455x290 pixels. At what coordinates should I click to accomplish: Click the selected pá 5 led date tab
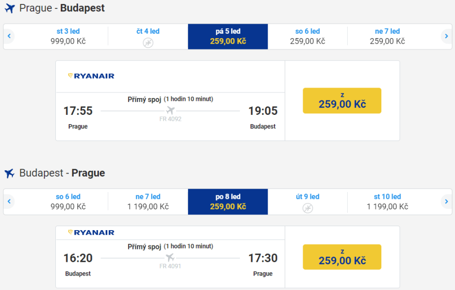point(228,36)
